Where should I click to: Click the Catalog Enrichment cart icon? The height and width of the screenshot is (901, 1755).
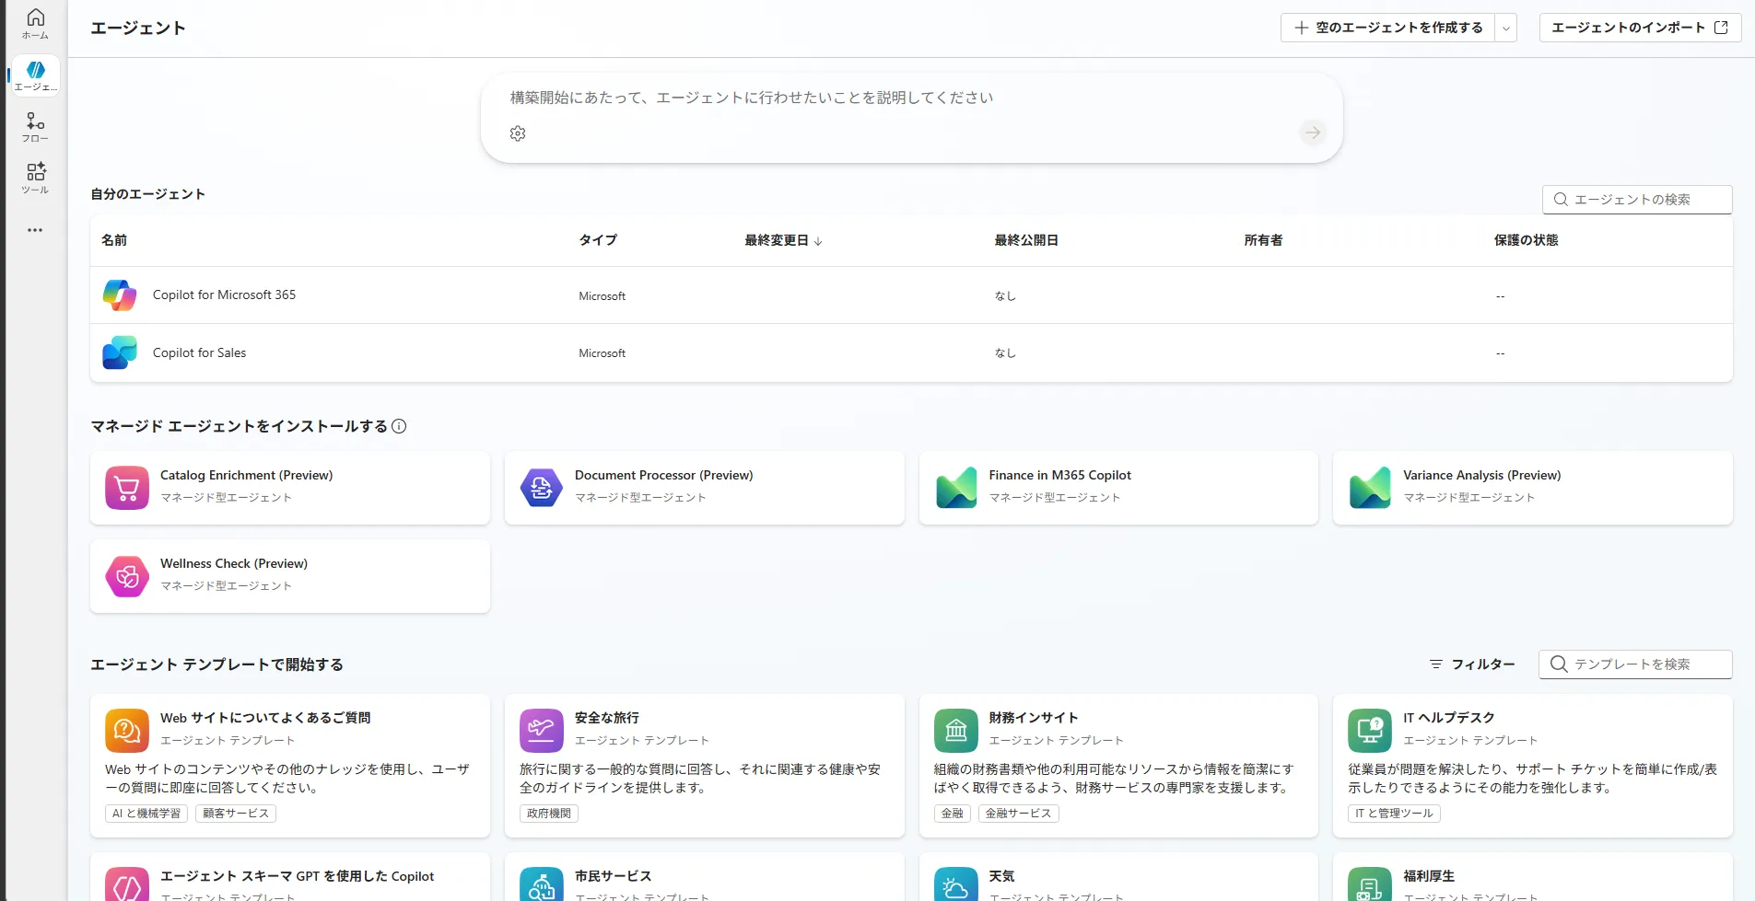127,488
